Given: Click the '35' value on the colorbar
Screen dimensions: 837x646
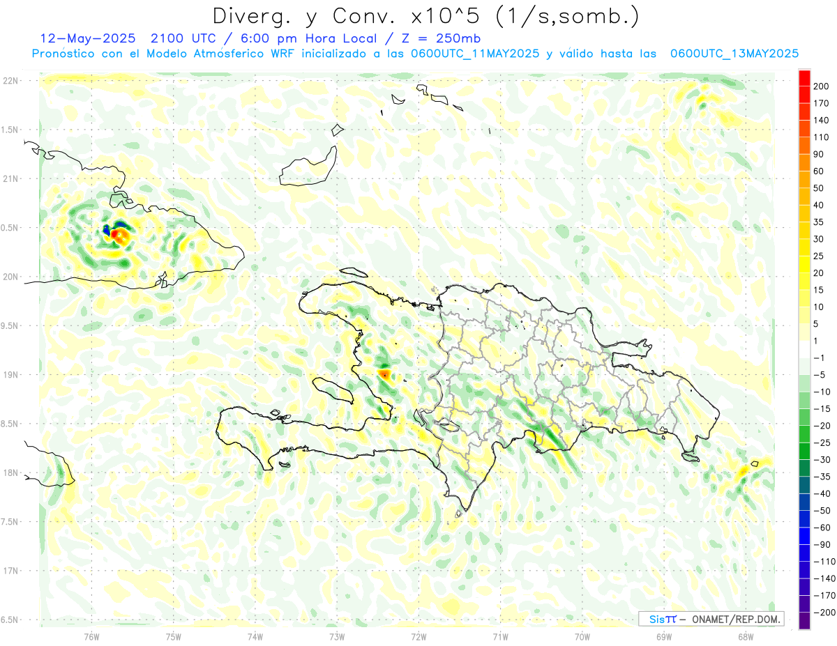Looking at the screenshot, I should point(820,222).
